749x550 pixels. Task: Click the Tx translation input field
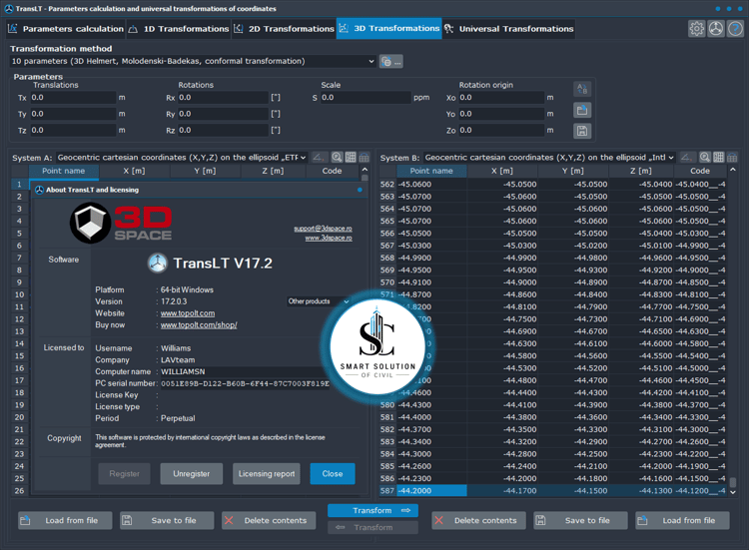[73, 98]
